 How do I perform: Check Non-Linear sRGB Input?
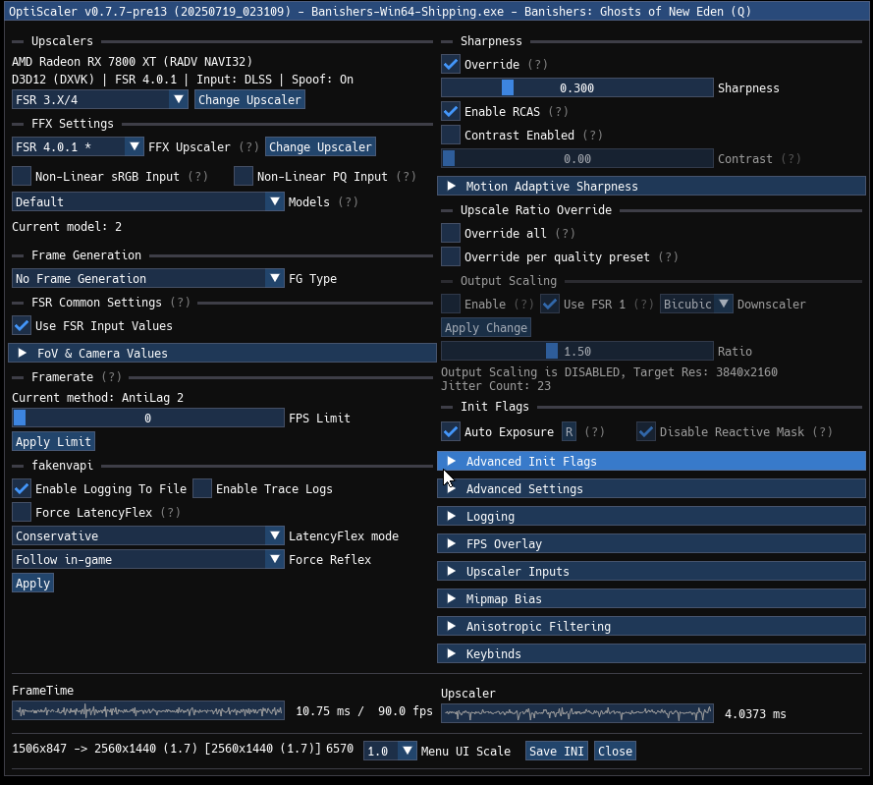[22, 176]
